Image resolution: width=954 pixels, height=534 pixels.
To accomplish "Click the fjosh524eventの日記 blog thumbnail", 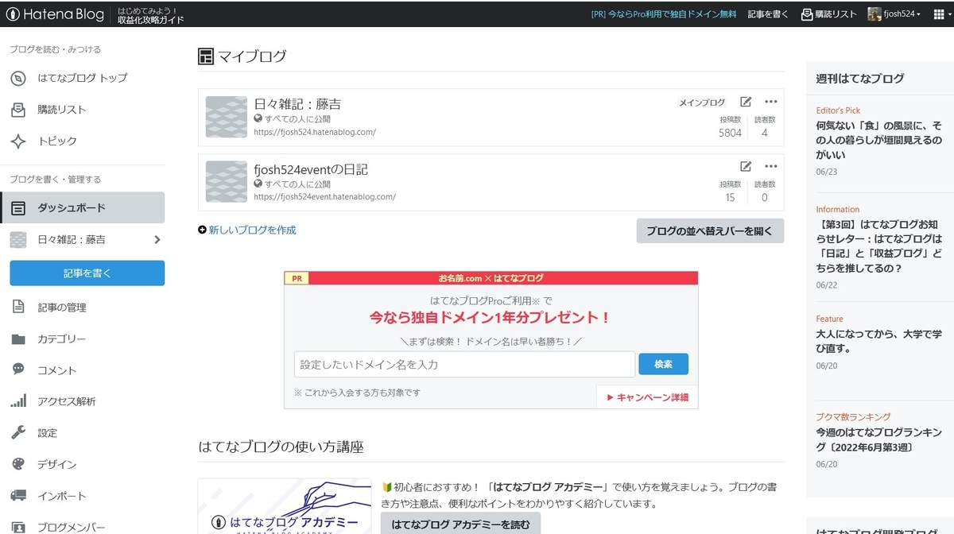I will 227,182.
